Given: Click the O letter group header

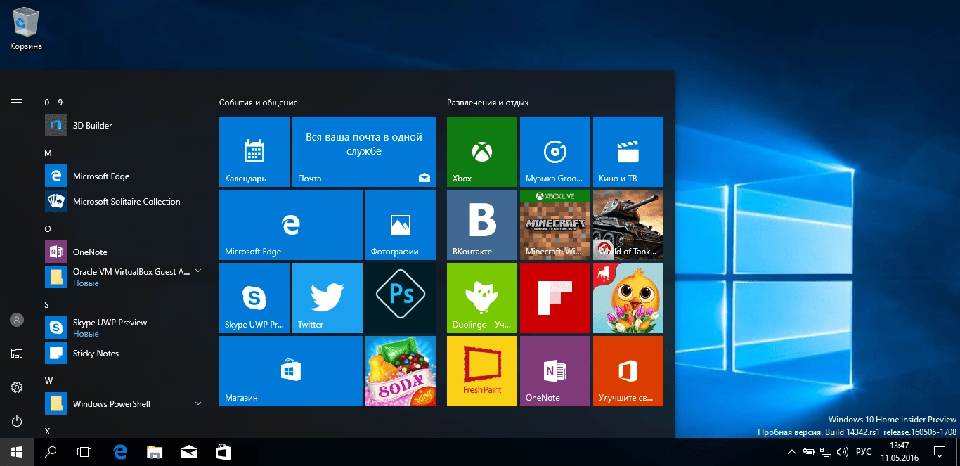Looking at the screenshot, I should 48,229.
